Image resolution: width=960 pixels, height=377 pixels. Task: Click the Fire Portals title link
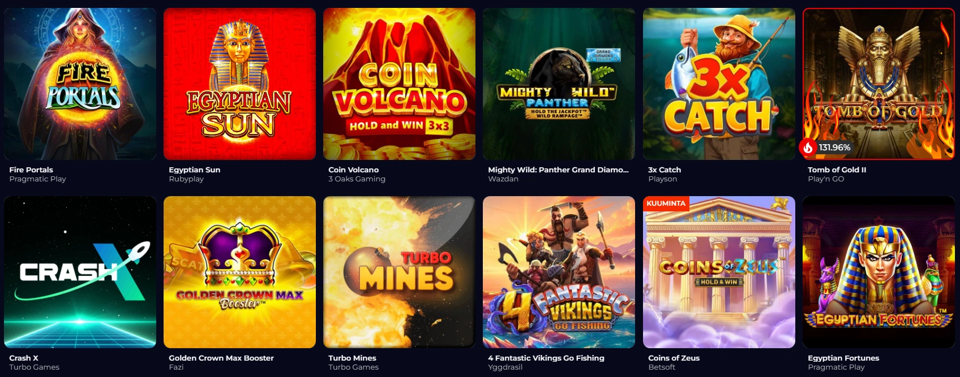click(31, 170)
